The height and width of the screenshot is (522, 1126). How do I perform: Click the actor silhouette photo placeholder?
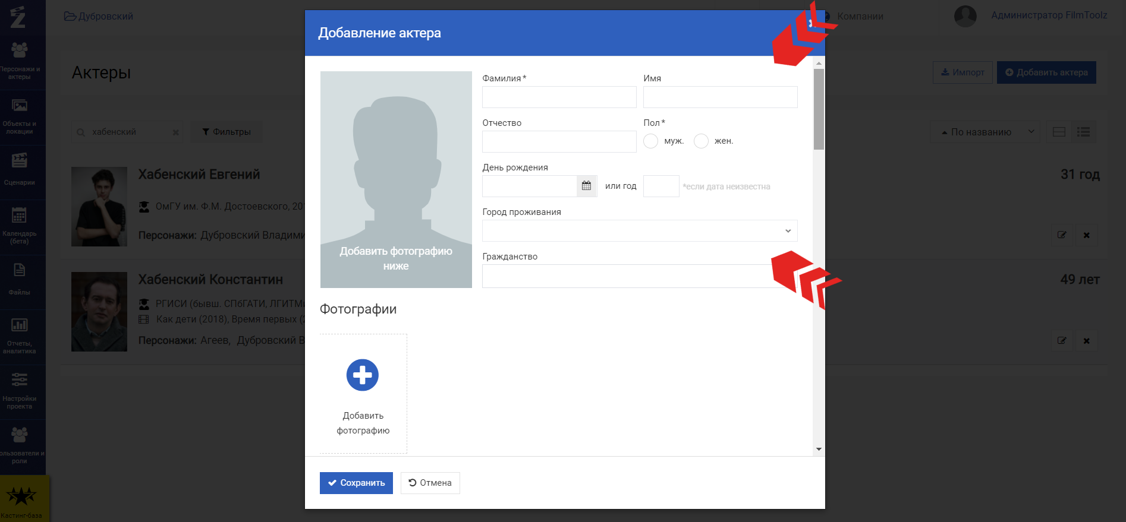click(396, 179)
